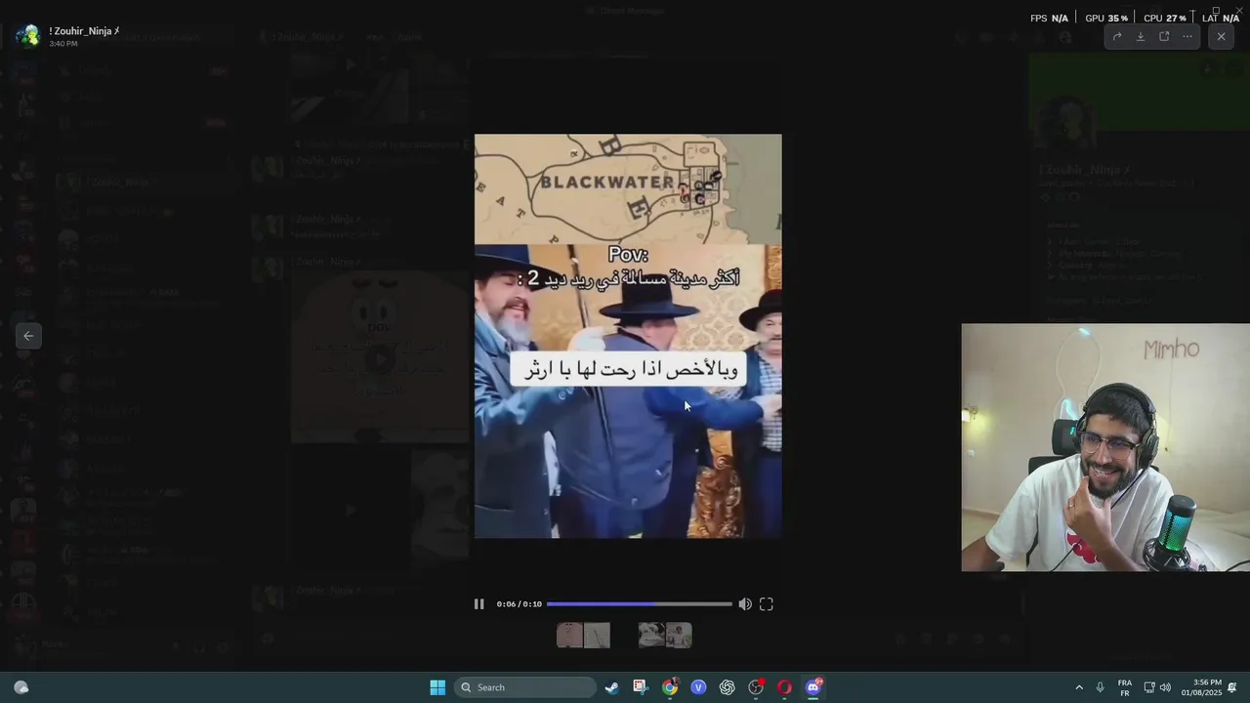Click the forward arrow in viewer toolbar
The width and height of the screenshot is (1250, 703).
[1117, 36]
